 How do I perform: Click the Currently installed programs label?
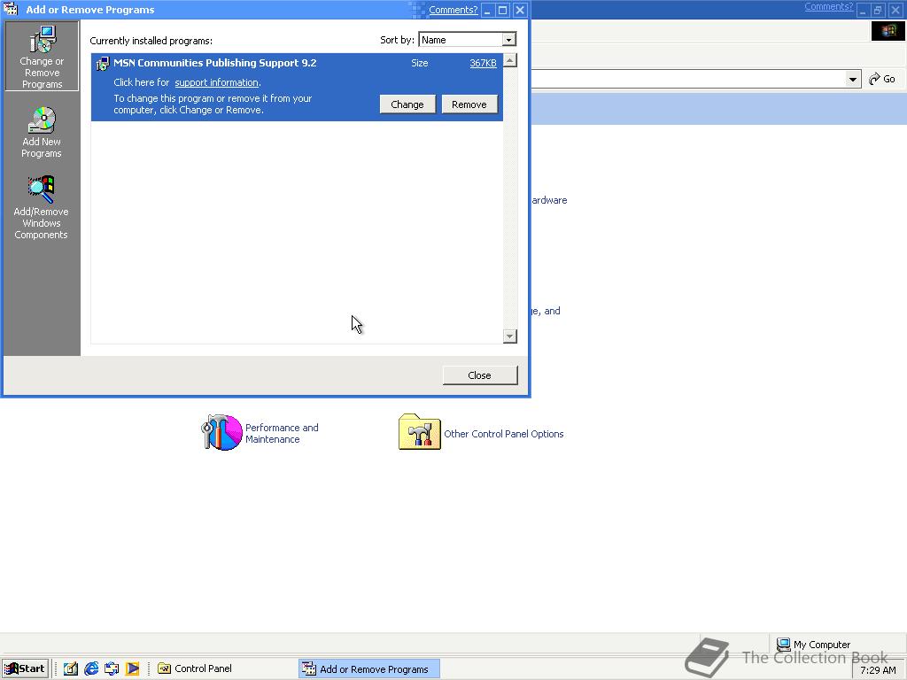pos(151,41)
